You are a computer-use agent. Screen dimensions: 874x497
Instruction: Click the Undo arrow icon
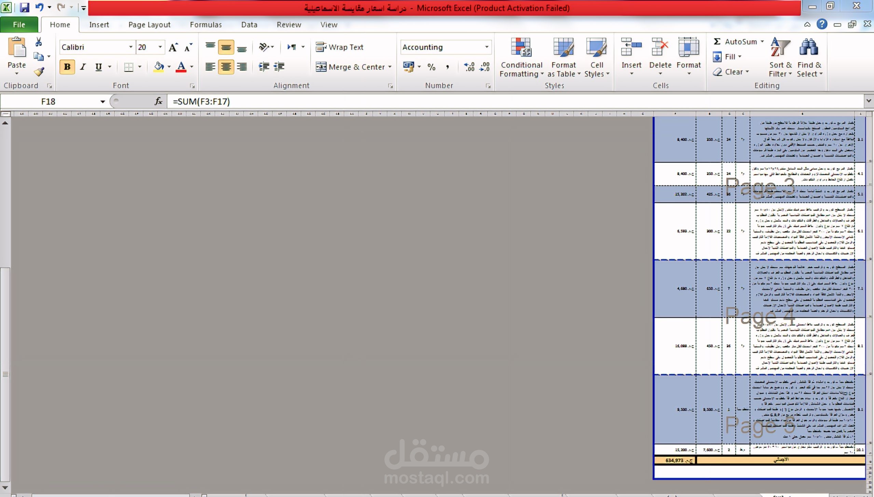39,7
